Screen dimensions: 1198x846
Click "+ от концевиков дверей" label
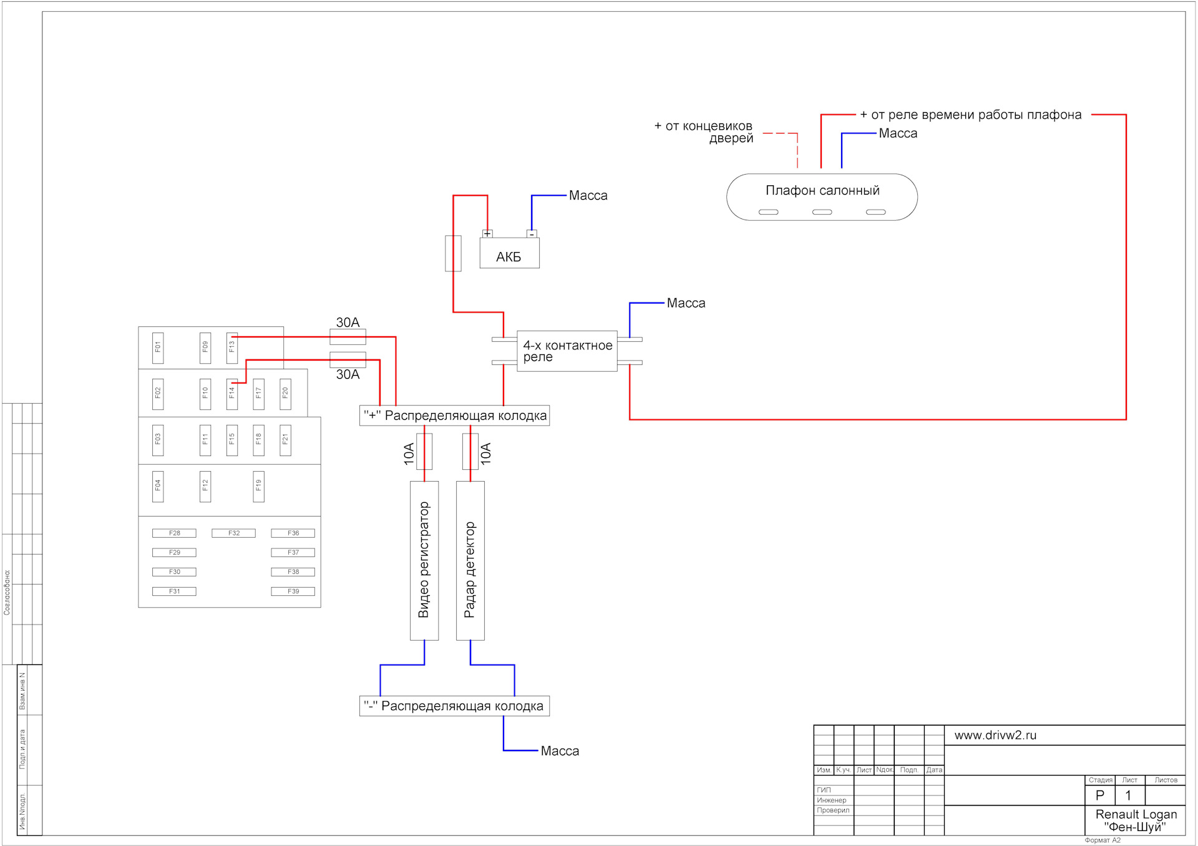704,132
